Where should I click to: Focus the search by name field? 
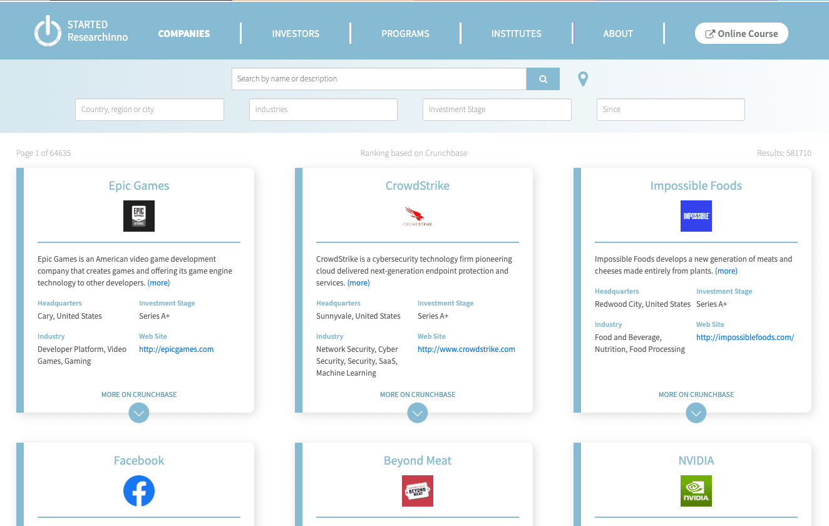(x=379, y=79)
